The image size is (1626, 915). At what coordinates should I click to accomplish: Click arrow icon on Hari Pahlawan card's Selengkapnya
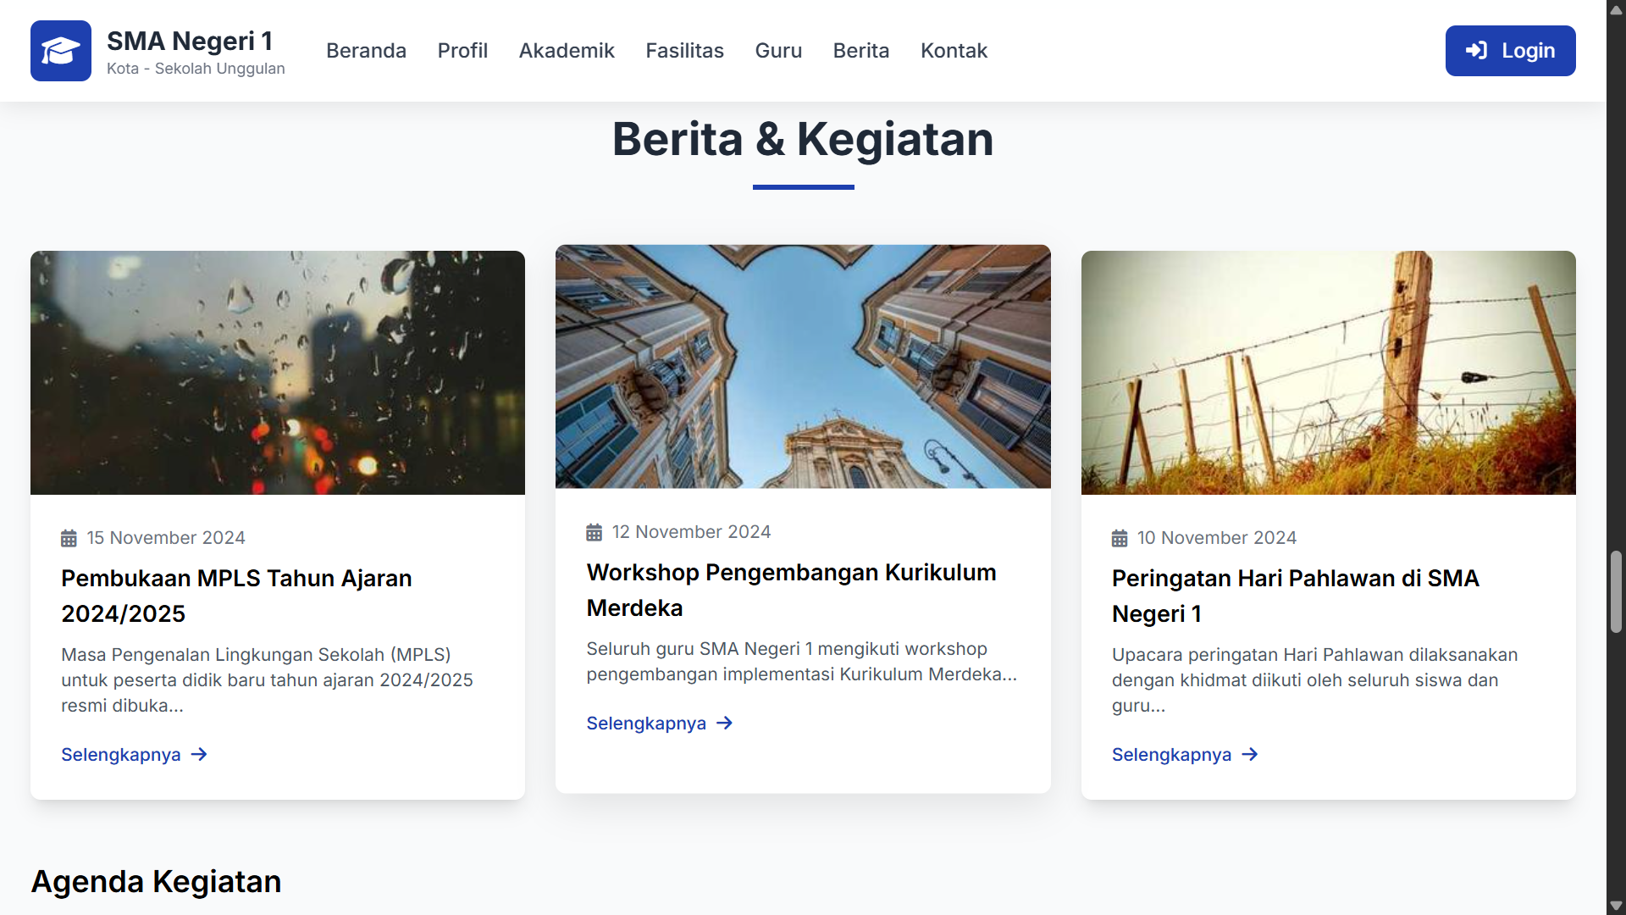click(x=1250, y=754)
